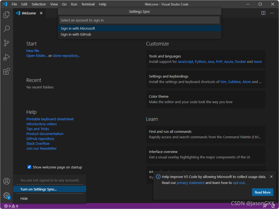Viewport: 279px width, 209px height.
Task: Open the Extensions view
Action: [x=7, y=72]
